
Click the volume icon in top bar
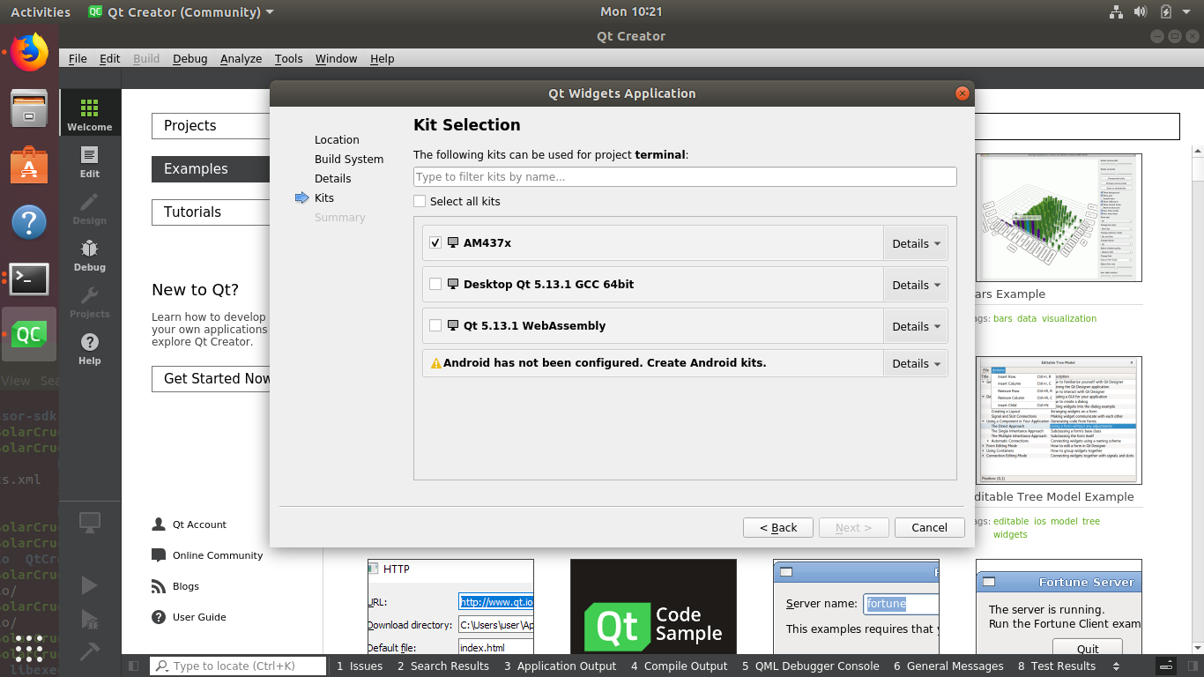point(1141,11)
